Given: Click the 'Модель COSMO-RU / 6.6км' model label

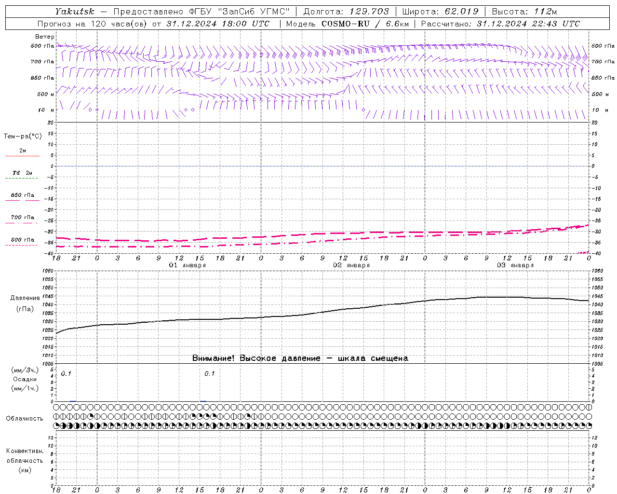Looking at the screenshot, I should tap(347, 24).
